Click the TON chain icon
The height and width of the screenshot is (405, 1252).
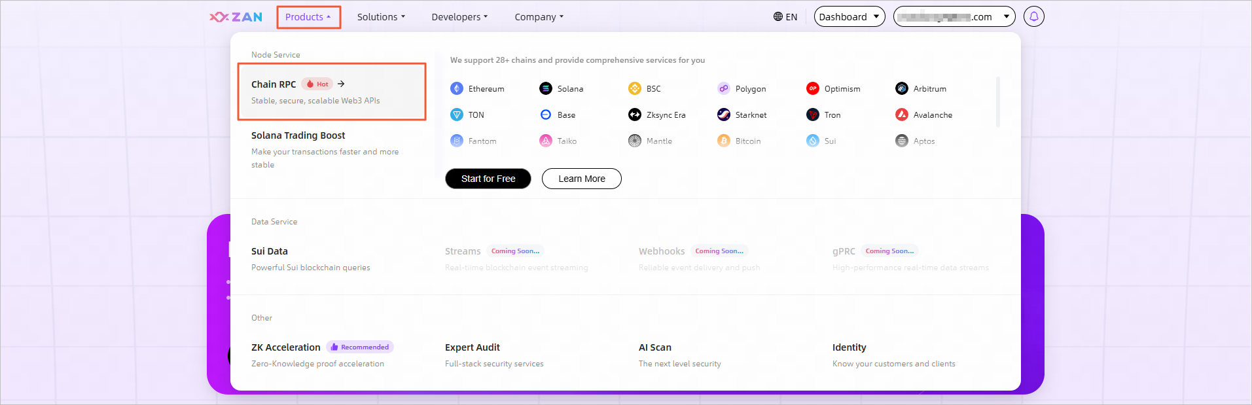[457, 114]
